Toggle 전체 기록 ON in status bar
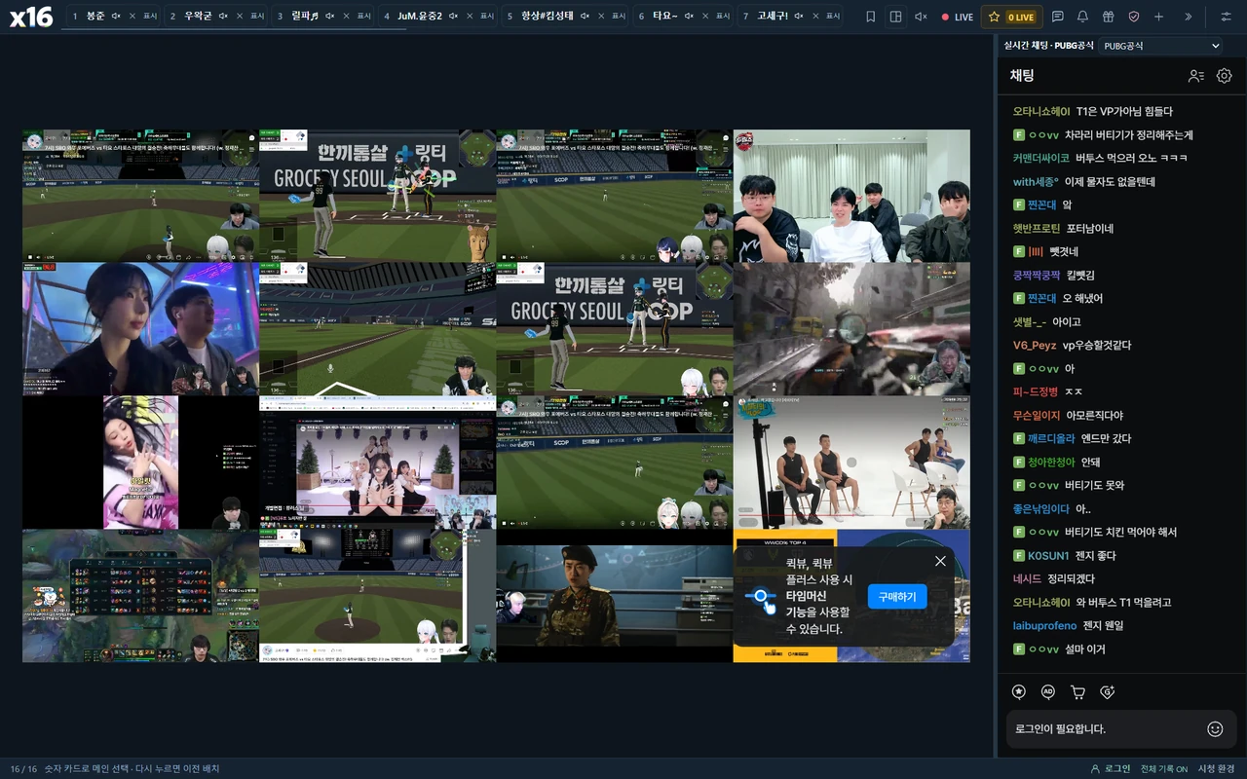This screenshot has height=779, width=1247. [1164, 768]
